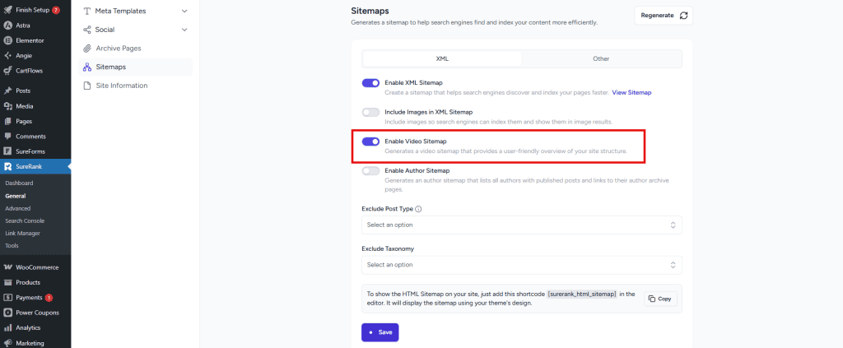Click the Analytics bar chart icon
The height and width of the screenshot is (348, 843).
(7, 327)
